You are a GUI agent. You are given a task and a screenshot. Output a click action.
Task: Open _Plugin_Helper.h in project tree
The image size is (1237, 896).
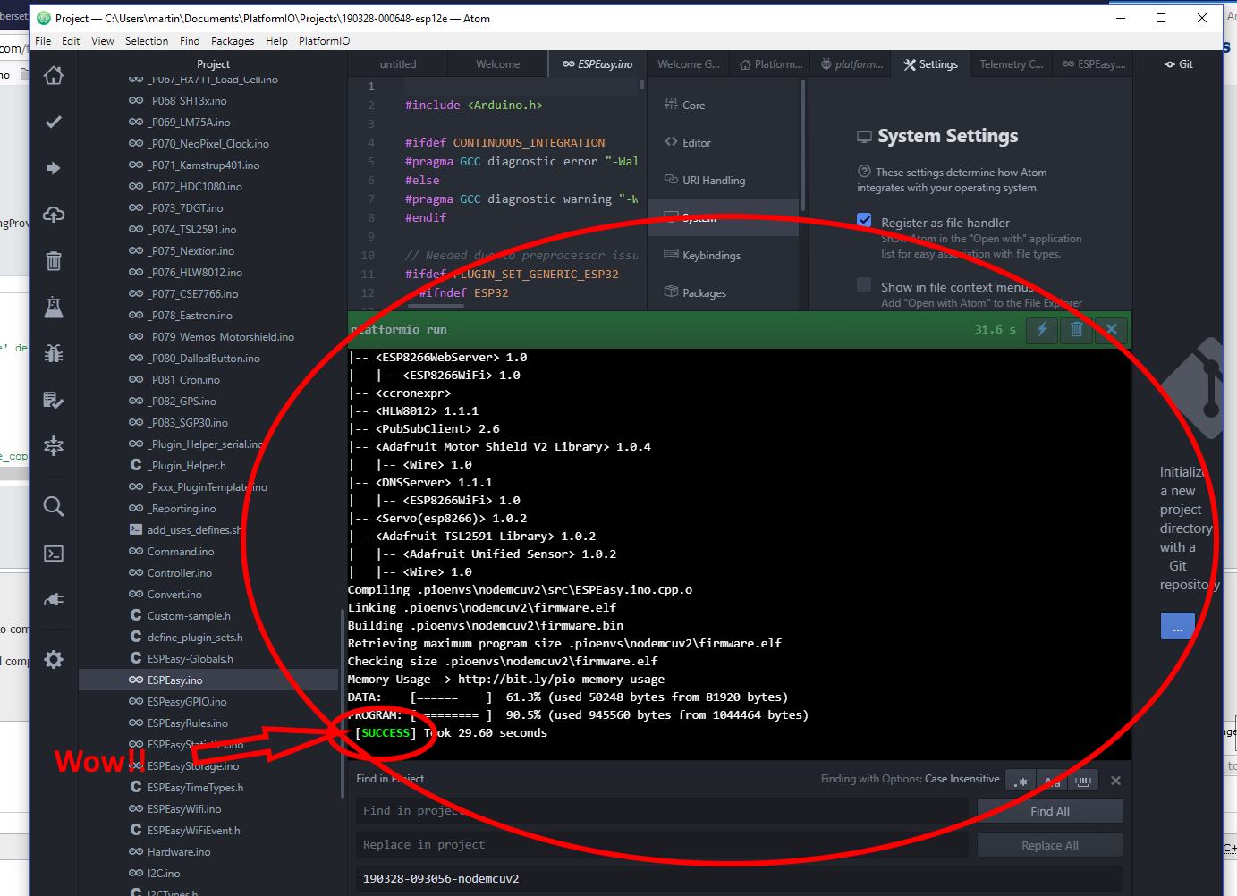click(187, 466)
